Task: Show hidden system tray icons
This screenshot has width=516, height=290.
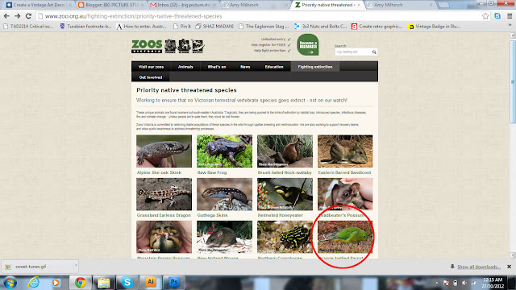Action: (437, 283)
